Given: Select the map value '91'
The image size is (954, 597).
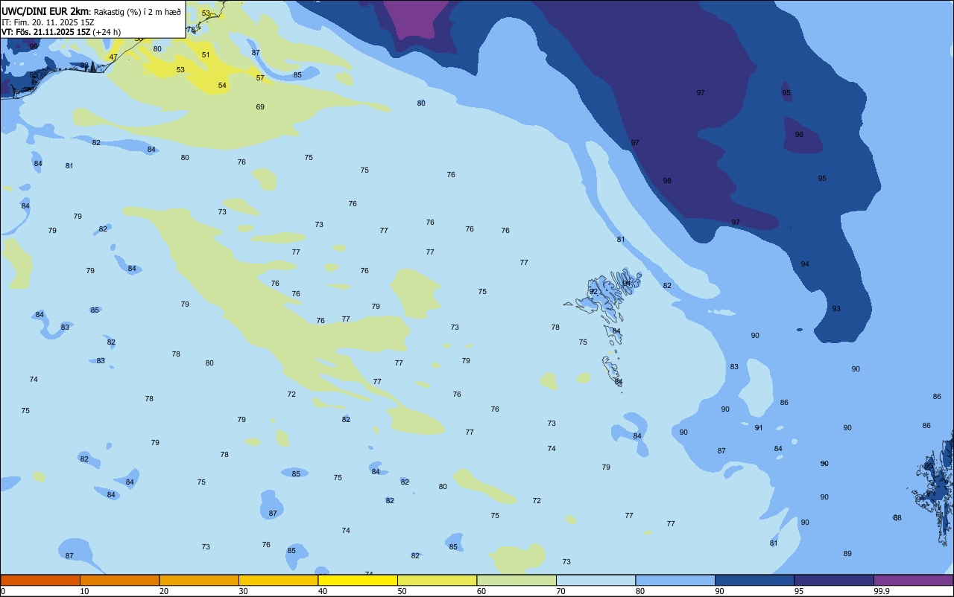Looking at the screenshot, I should coord(759,428).
